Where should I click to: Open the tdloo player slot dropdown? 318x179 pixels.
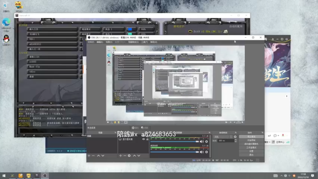(x=52, y=72)
